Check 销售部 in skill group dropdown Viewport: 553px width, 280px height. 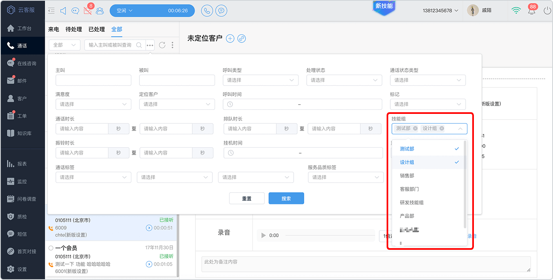click(428, 176)
